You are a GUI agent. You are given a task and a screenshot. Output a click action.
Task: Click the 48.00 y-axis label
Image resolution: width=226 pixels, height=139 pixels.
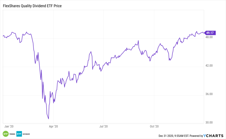coord(209,37)
